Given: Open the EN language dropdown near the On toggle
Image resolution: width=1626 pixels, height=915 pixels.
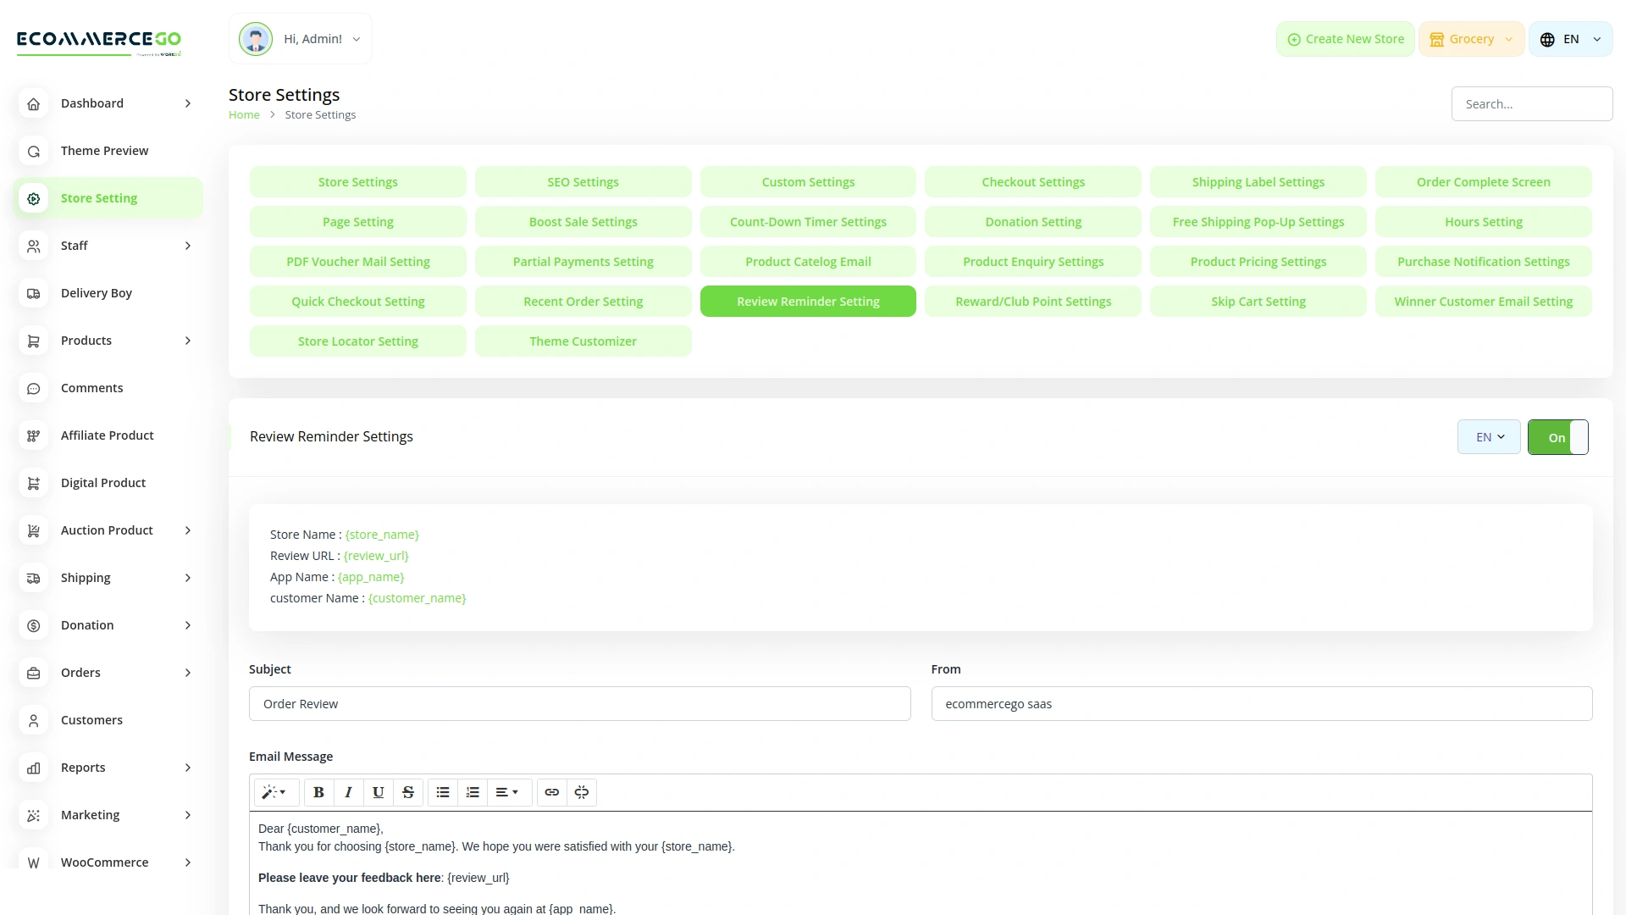Looking at the screenshot, I should pos(1488,437).
